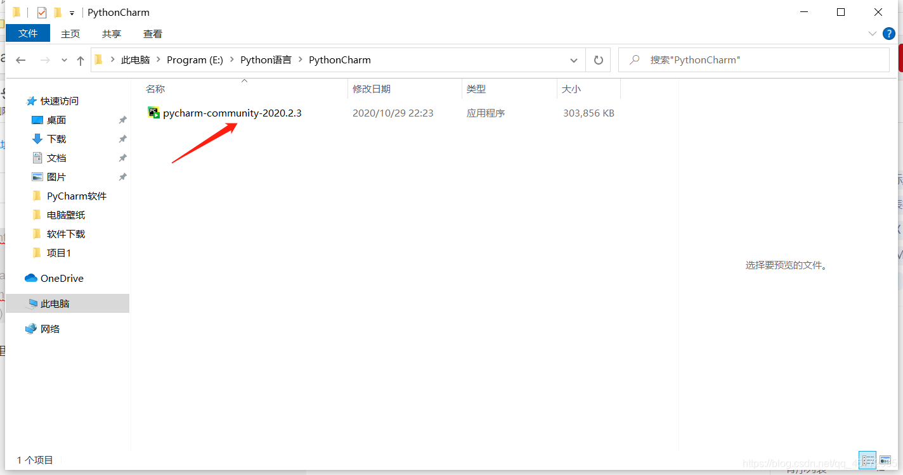This screenshot has height=475, width=903.
Task: Switch to the 主页 ribbon tab
Action: point(70,34)
